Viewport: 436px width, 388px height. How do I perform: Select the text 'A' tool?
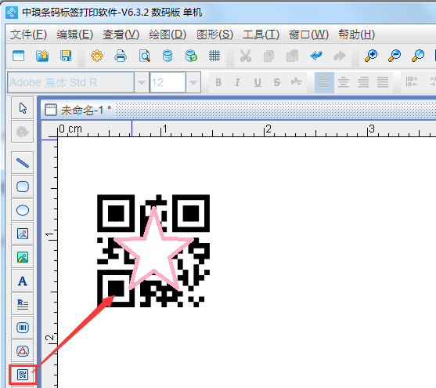click(x=23, y=281)
